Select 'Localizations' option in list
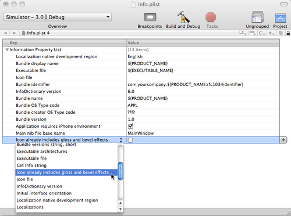This screenshot has height=216, width=291. click(x=66, y=207)
